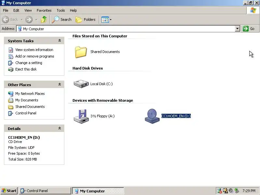Open My Network Places link

(x=30, y=94)
